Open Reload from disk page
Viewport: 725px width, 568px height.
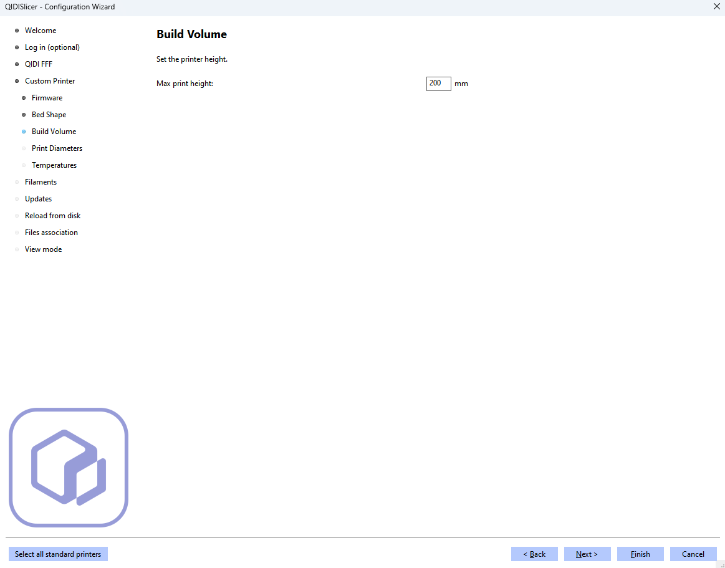[x=52, y=216]
